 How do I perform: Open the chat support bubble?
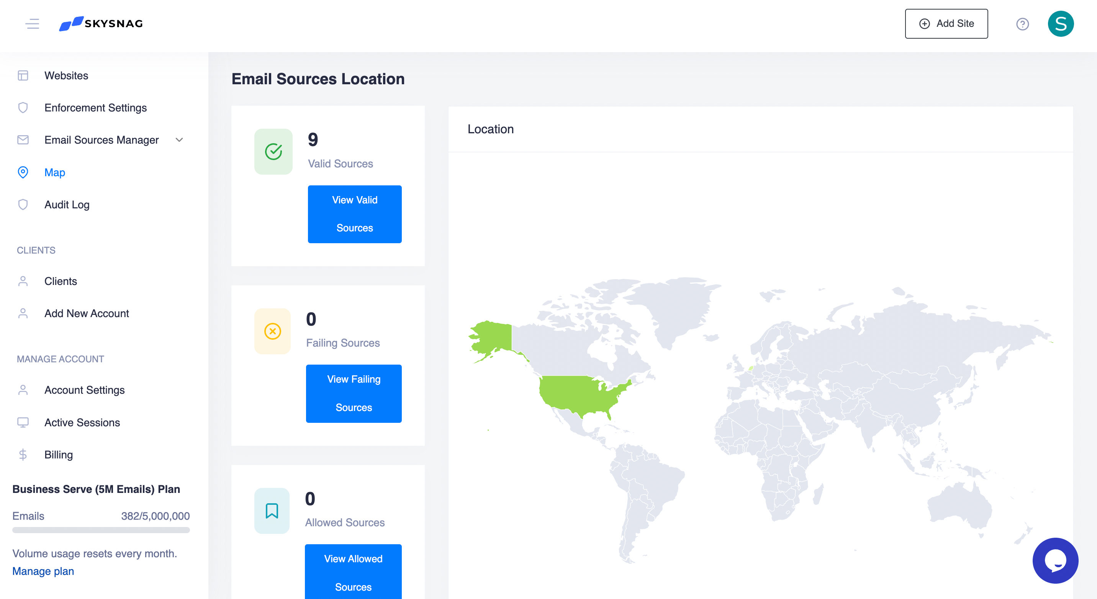(x=1055, y=560)
